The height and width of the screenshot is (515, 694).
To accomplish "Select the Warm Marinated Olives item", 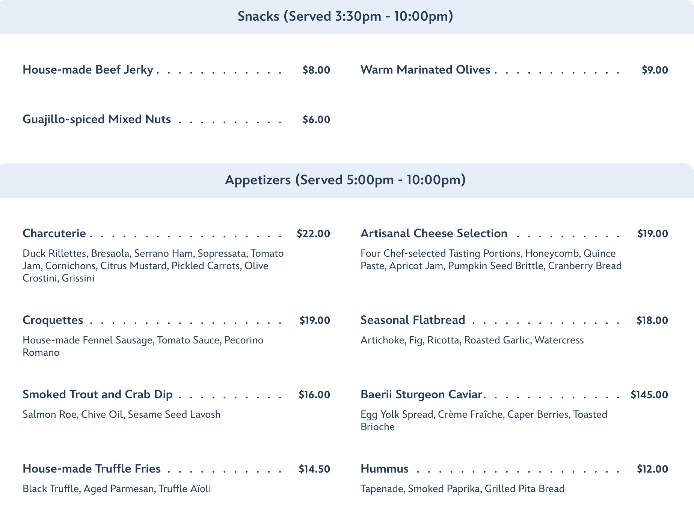I will [x=425, y=70].
